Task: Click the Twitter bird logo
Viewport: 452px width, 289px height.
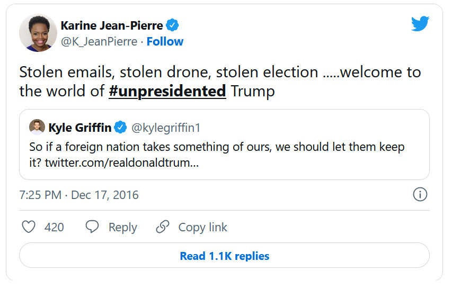Action: coord(420,24)
